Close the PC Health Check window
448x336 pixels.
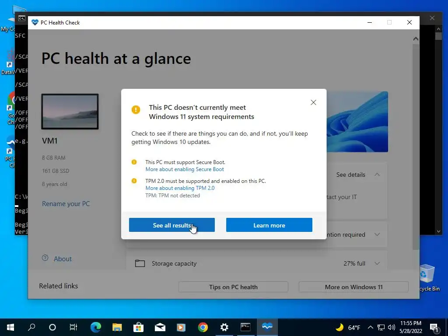tap(409, 22)
